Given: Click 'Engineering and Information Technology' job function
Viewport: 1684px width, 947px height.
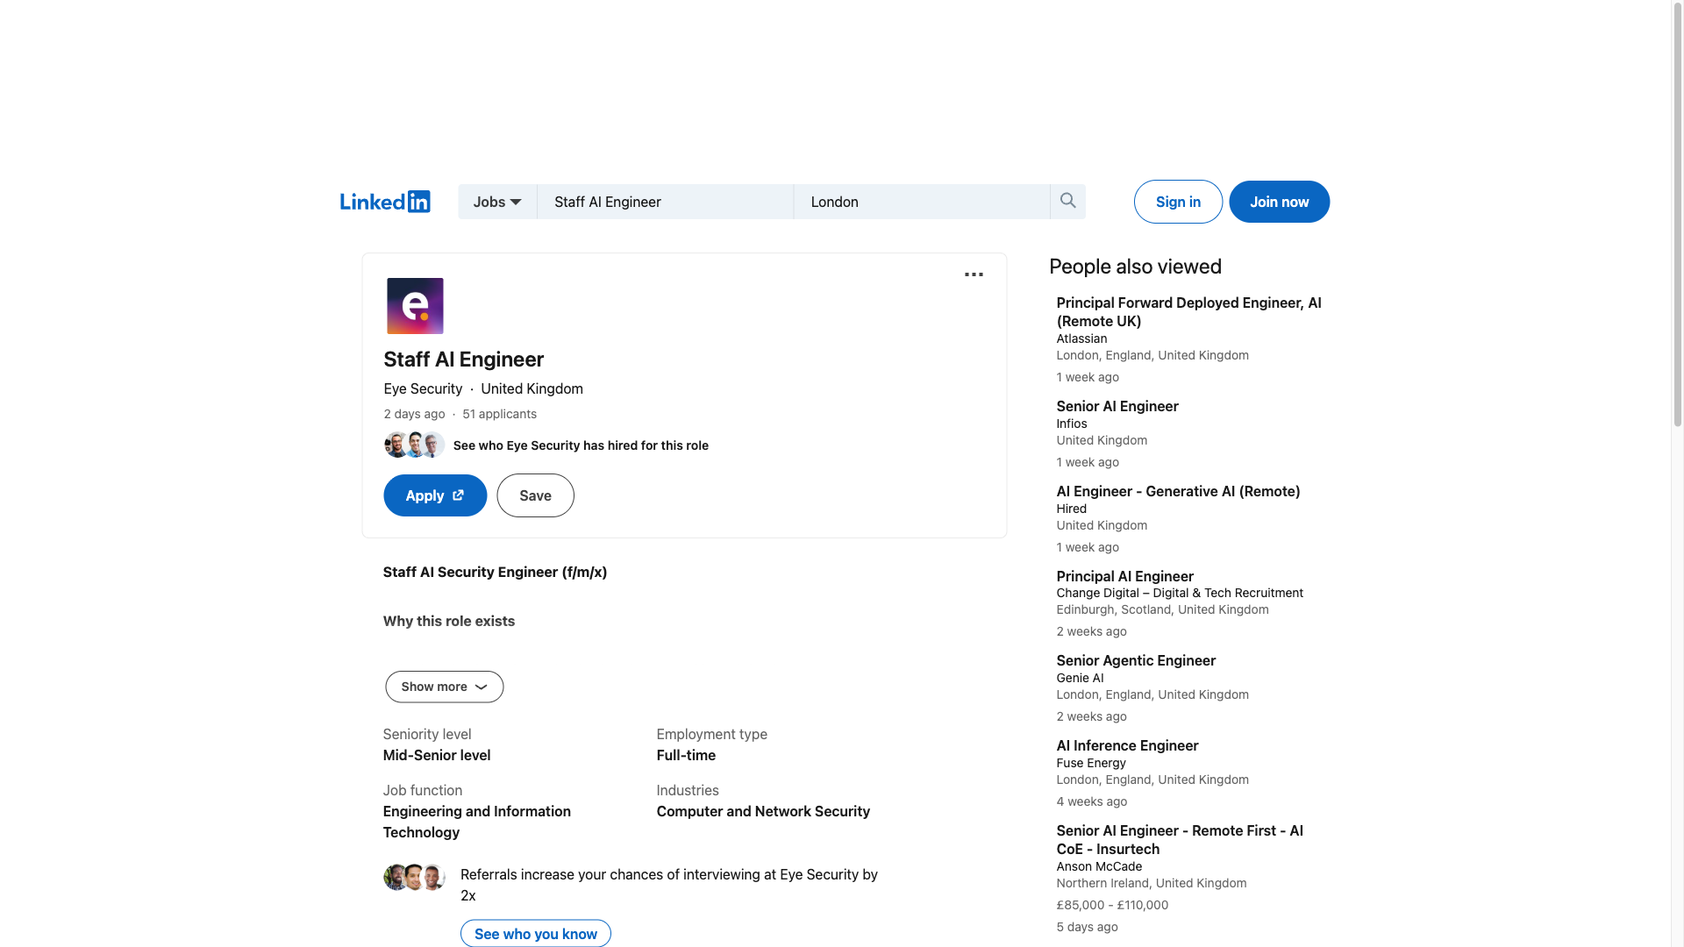Looking at the screenshot, I should (x=477, y=822).
